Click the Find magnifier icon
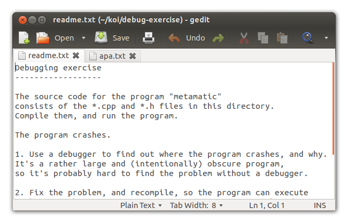348x223 pixels. click(307, 38)
